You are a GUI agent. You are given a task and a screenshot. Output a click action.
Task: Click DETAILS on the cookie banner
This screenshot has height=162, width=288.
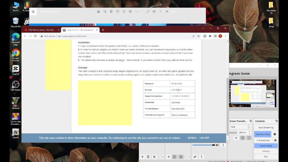[x=192, y=138]
